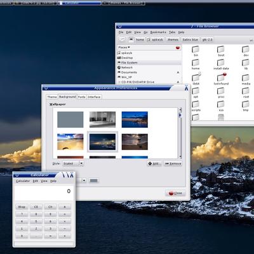
Task: Open the color style dropdown beside swatch
Action: (x=84, y=180)
